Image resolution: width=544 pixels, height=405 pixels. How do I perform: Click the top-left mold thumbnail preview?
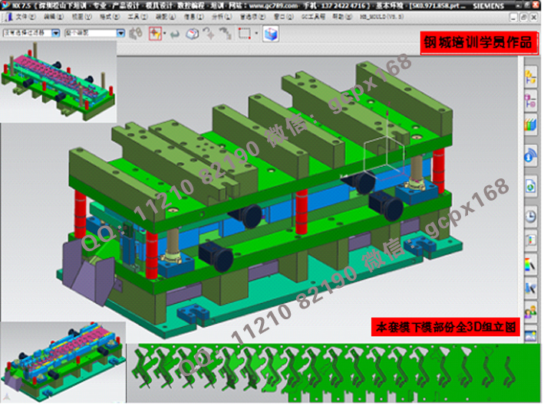coord(58,82)
